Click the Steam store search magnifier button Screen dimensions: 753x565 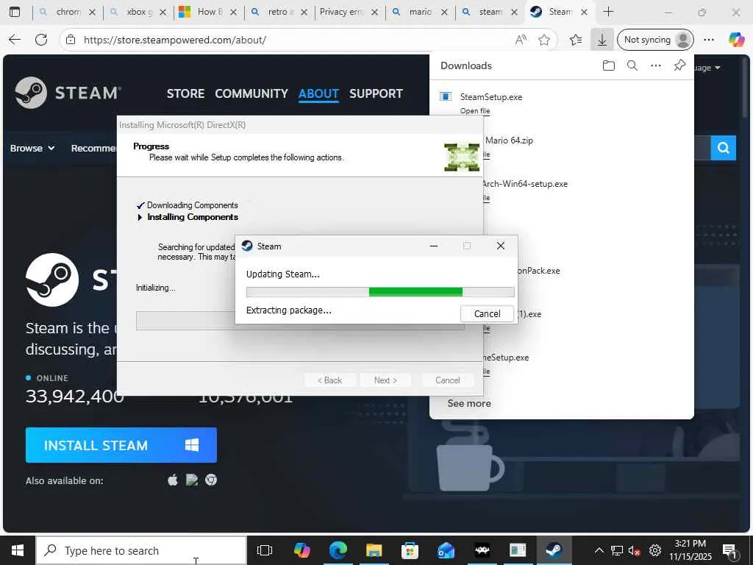[x=724, y=148]
